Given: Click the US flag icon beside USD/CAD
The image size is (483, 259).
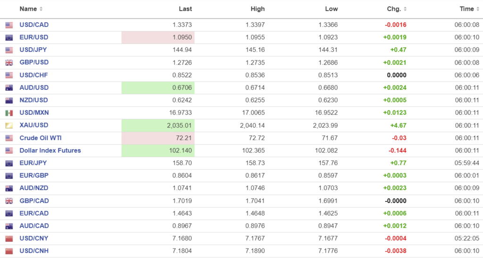Looking at the screenshot, I should pos(9,25).
